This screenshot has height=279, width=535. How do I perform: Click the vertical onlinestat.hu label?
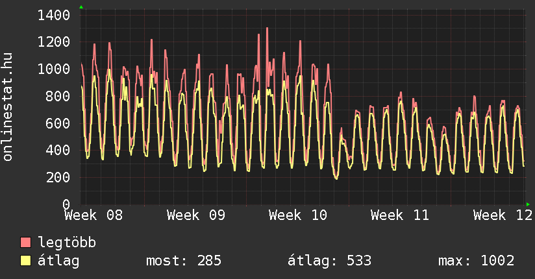point(8,107)
